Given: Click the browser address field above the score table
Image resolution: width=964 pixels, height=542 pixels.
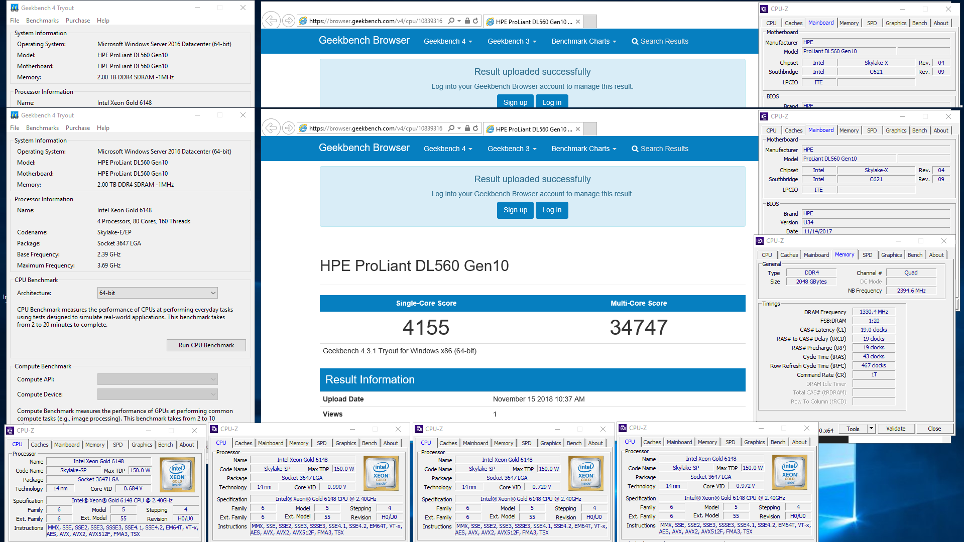Looking at the screenshot, I should click(376, 128).
